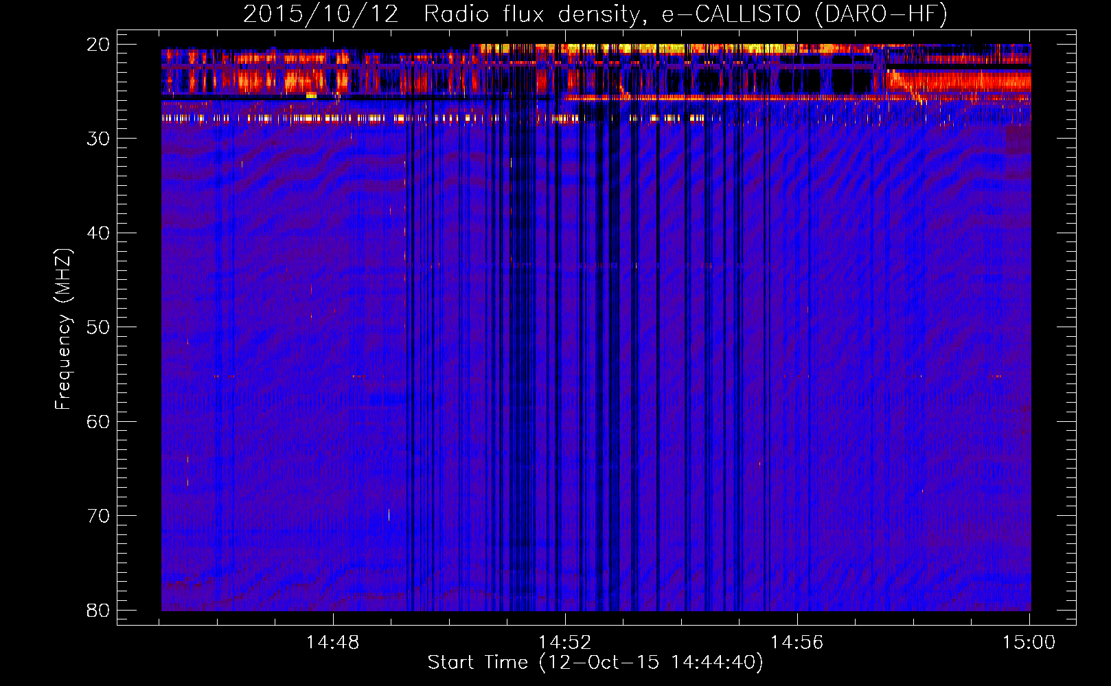
Task: Click the 15:00 time tick label
Action: click(1029, 643)
